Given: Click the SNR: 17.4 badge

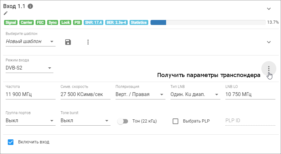Looking at the screenshot, I should tap(94, 22).
